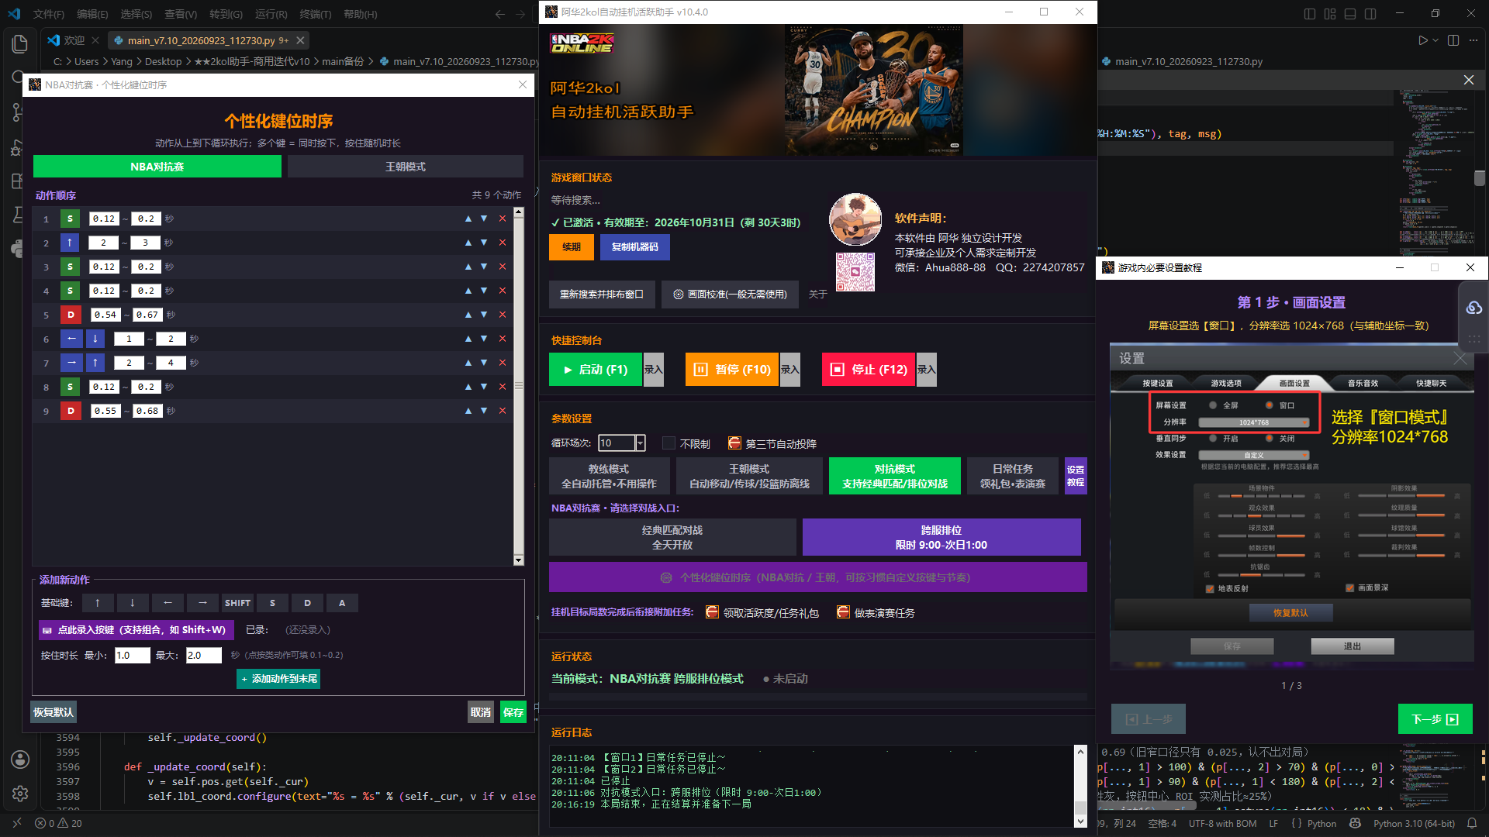Viewport: 1489px width, 837px height.
Task: Switch to the 王朝模式 tab
Action: (x=406, y=167)
